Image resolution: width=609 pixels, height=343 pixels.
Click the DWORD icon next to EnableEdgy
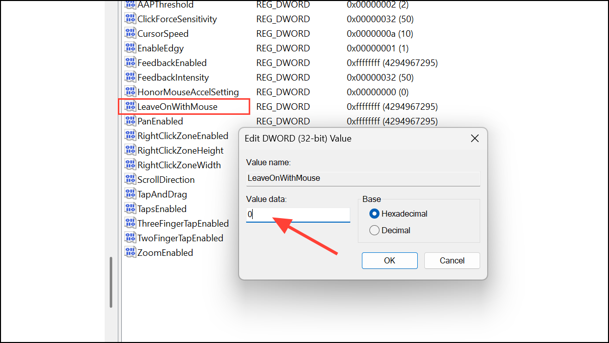point(130,48)
